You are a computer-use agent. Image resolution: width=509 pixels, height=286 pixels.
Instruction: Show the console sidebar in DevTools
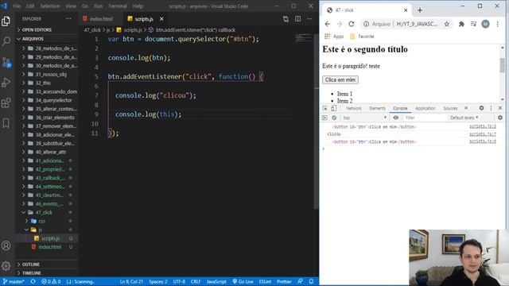tap(324, 118)
